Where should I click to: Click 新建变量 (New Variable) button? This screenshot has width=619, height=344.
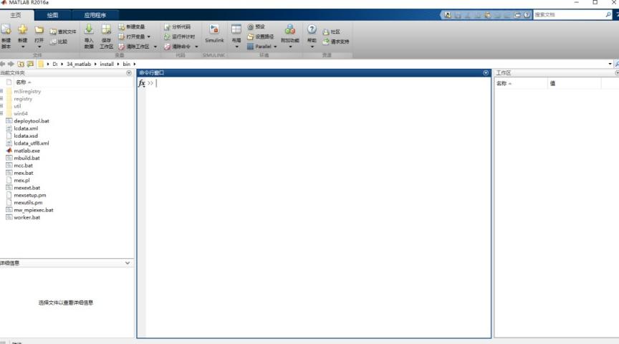(x=131, y=27)
